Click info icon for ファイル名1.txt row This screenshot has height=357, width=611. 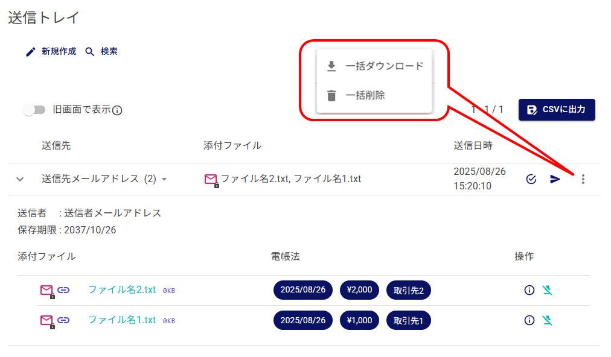point(529,320)
